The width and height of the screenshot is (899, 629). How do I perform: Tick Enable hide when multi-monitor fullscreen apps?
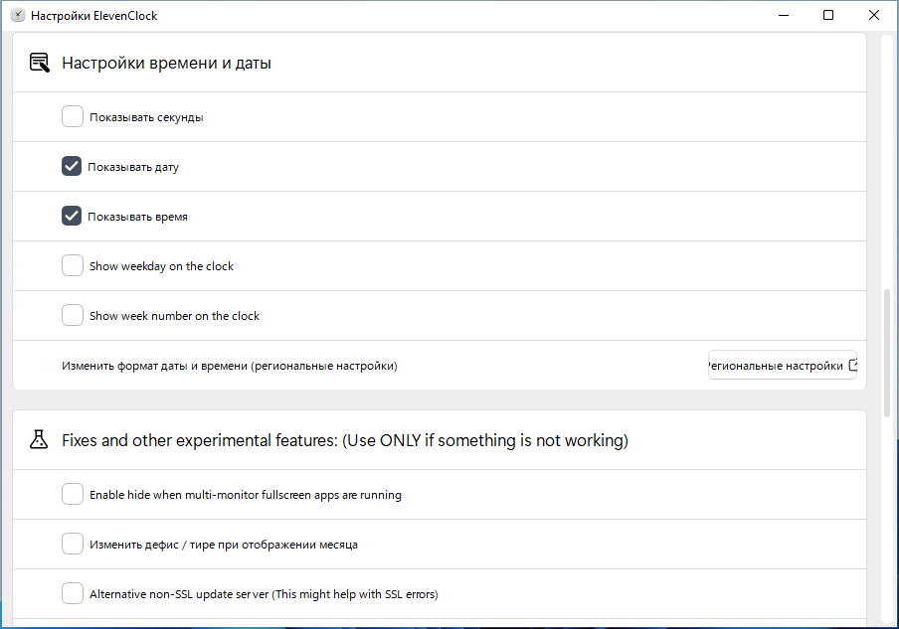(73, 494)
